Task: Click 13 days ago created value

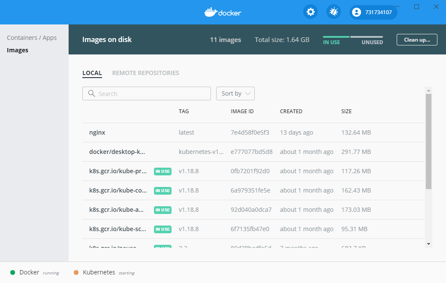Action: coord(296,132)
